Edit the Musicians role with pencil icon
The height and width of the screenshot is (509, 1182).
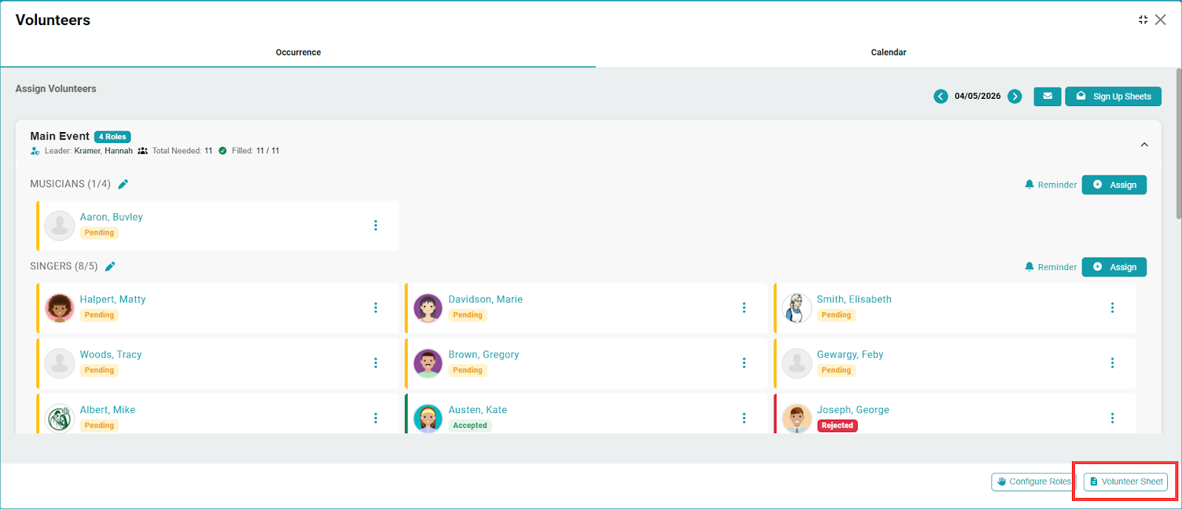click(x=123, y=184)
